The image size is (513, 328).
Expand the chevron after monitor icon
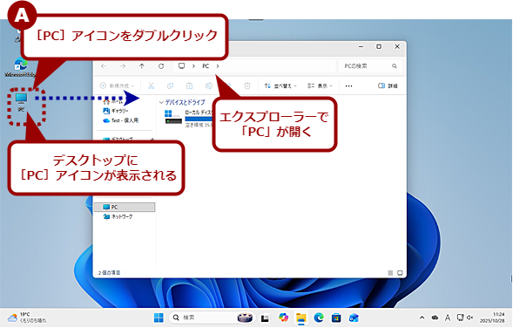click(x=193, y=66)
